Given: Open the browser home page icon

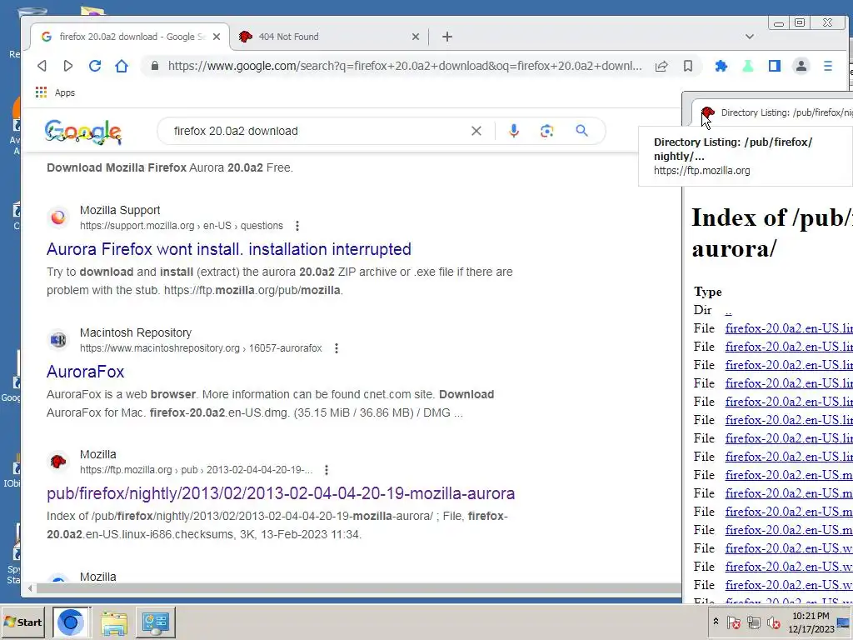Looking at the screenshot, I should [122, 66].
